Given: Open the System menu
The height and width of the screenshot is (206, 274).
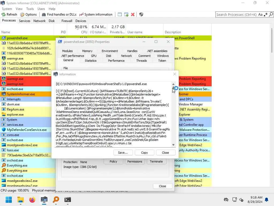Looking at the screenshot, I should pyautogui.click(x=7, y=9).
